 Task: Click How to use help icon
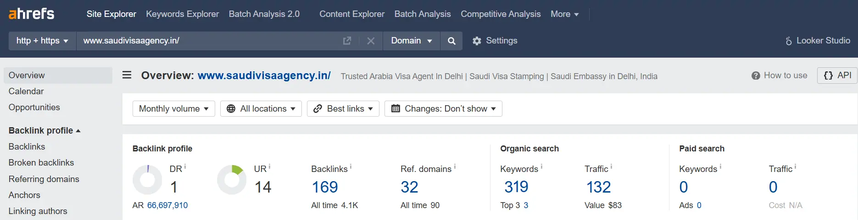pos(756,75)
